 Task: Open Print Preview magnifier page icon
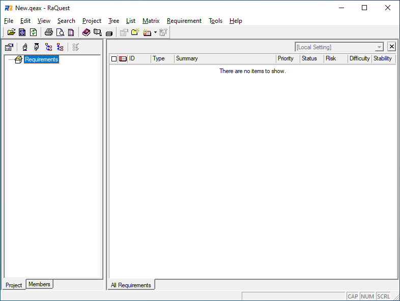[60, 32]
